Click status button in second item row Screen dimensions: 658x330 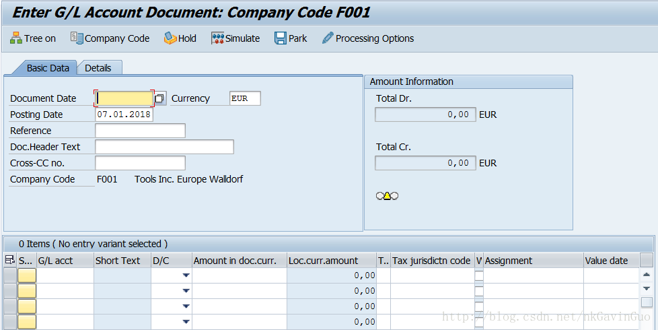click(x=27, y=291)
